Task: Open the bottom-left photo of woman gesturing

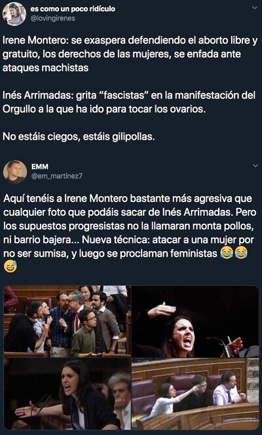Action: pyautogui.click(x=67, y=394)
